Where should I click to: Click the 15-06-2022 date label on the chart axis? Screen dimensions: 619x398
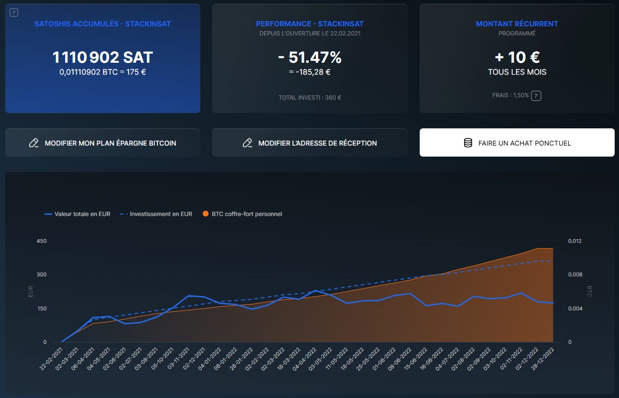pos(415,358)
